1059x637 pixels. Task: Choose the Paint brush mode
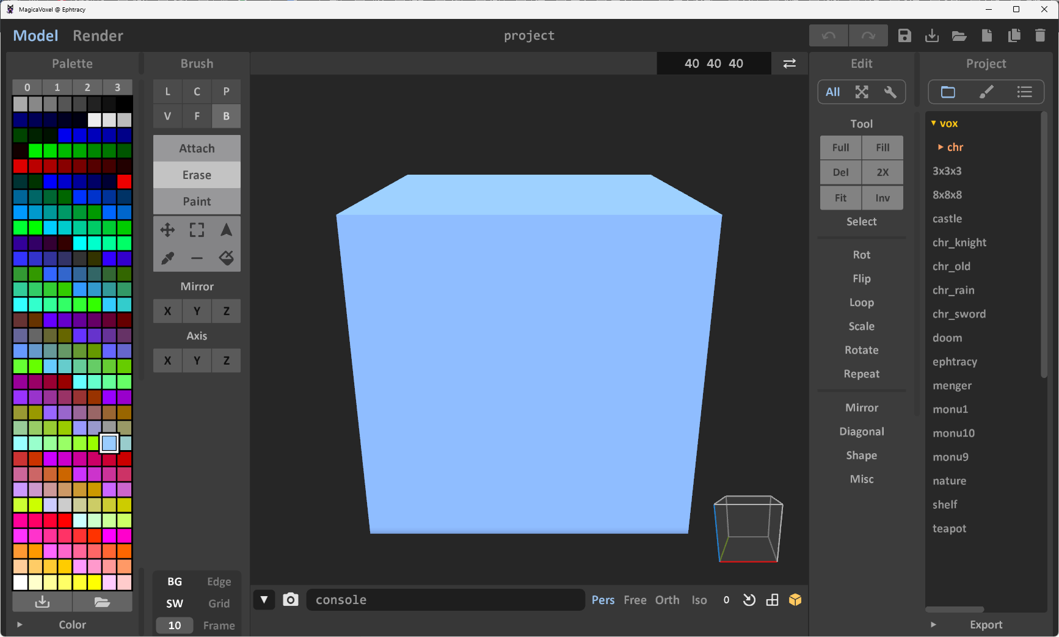click(x=197, y=202)
